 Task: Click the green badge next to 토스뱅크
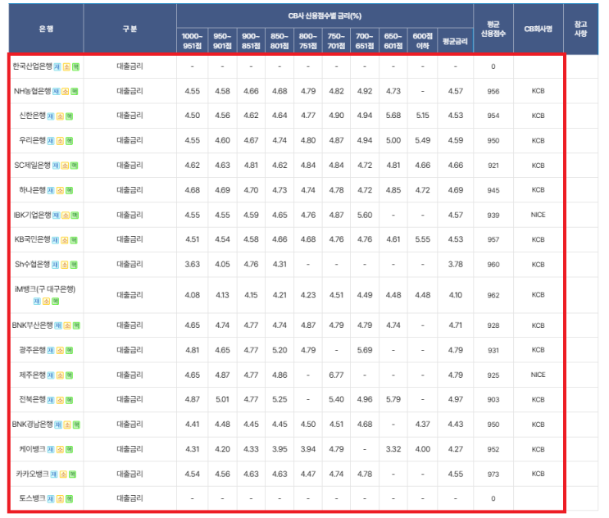pyautogui.click(x=69, y=499)
